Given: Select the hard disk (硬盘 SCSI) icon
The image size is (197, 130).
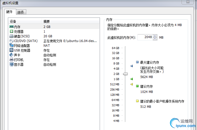Looking at the screenshot, I should pos(12,36).
